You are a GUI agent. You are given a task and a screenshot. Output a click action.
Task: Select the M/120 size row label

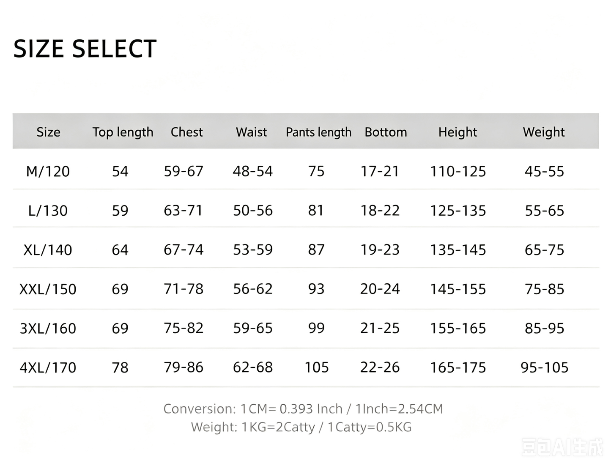click(x=48, y=171)
